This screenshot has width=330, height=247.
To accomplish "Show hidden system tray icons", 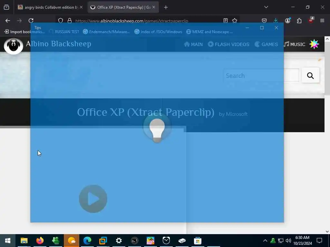I will click(x=265, y=241).
